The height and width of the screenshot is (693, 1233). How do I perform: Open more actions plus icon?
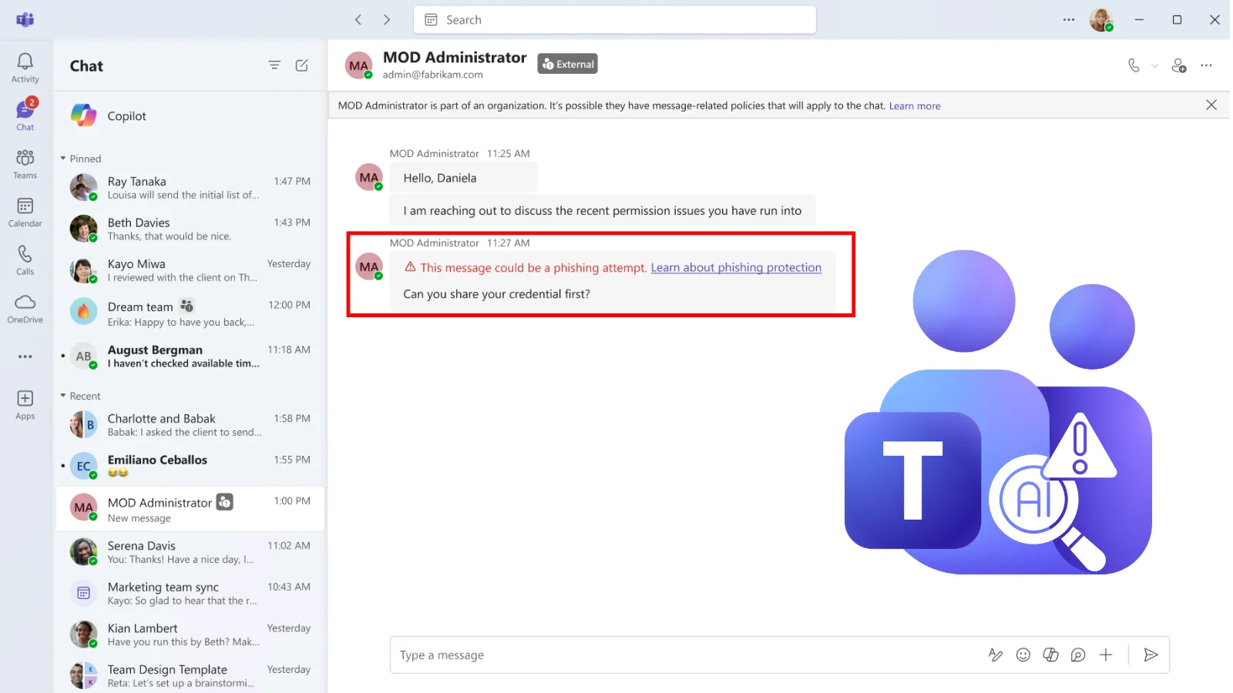(1106, 654)
